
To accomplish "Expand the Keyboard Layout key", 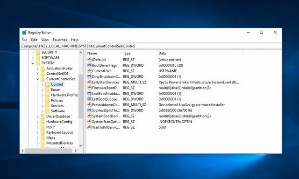I will click(37, 132).
